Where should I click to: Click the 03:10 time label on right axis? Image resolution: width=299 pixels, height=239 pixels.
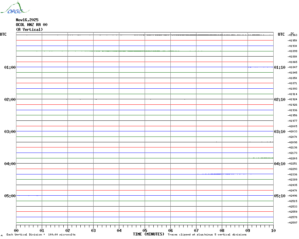pyautogui.click(x=279, y=132)
